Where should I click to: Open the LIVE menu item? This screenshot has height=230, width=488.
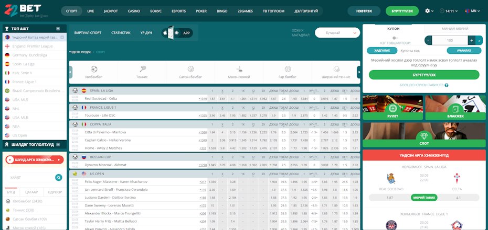(91, 11)
